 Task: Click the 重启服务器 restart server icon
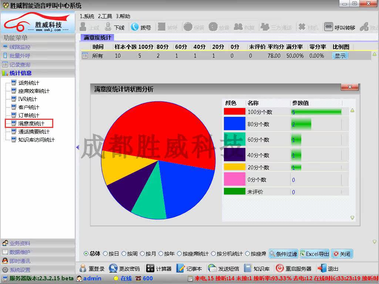click(x=280, y=268)
